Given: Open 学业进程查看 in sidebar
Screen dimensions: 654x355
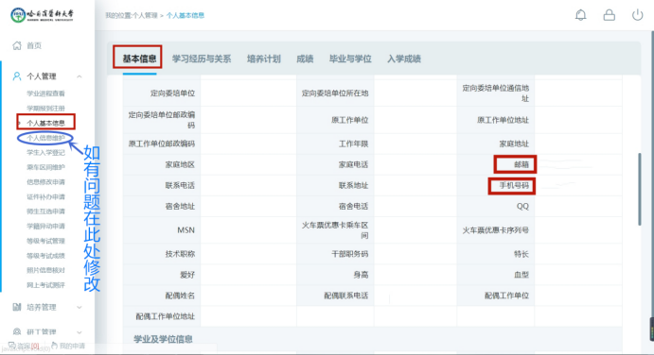Looking at the screenshot, I should (45, 93).
